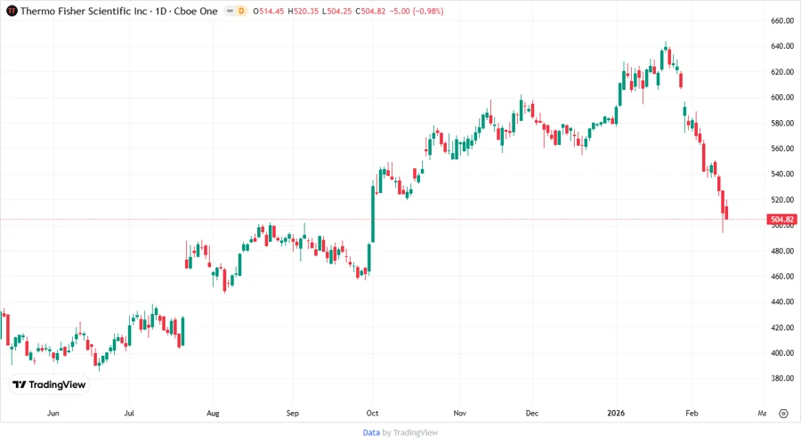Click the 'Jun' time axis label

(53, 413)
